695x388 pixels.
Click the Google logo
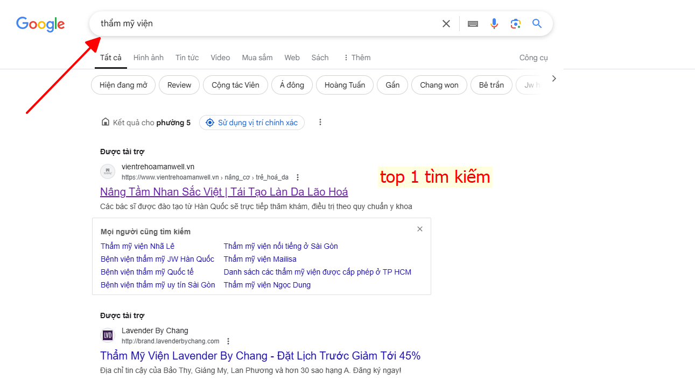pos(40,24)
